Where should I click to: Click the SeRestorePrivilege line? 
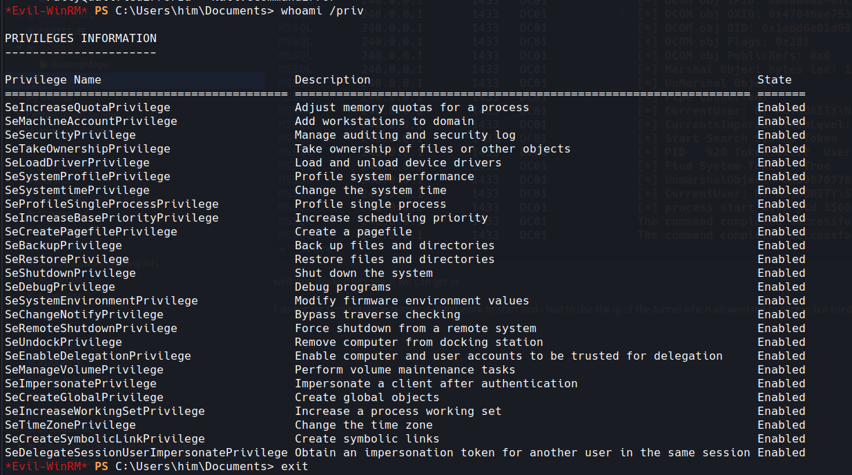click(67, 259)
